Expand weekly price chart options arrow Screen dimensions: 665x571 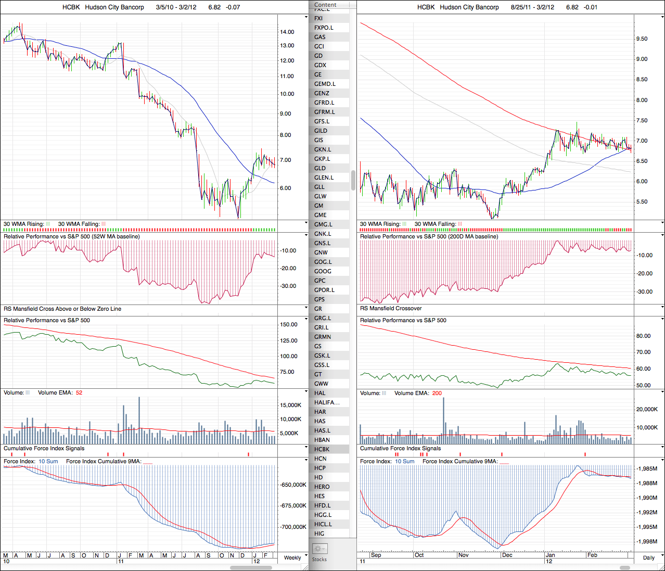(306, 17)
